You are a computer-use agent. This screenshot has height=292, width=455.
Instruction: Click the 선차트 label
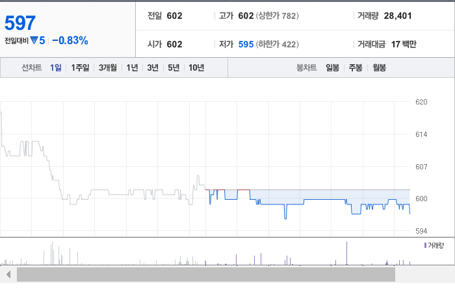[32, 67]
